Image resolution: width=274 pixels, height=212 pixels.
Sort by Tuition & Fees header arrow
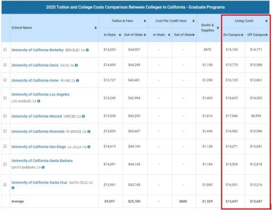click(x=145, y=21)
